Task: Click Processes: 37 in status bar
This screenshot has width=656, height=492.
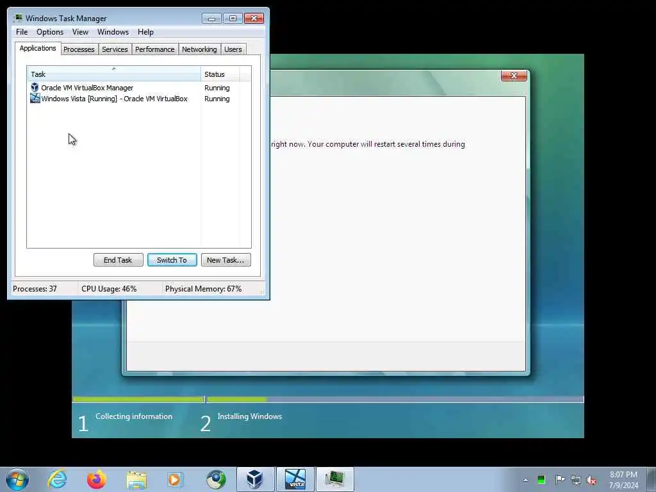Action: pos(35,289)
